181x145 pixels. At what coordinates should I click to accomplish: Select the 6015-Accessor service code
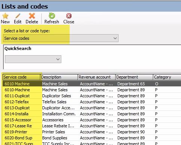pyautogui.click(x=18, y=120)
